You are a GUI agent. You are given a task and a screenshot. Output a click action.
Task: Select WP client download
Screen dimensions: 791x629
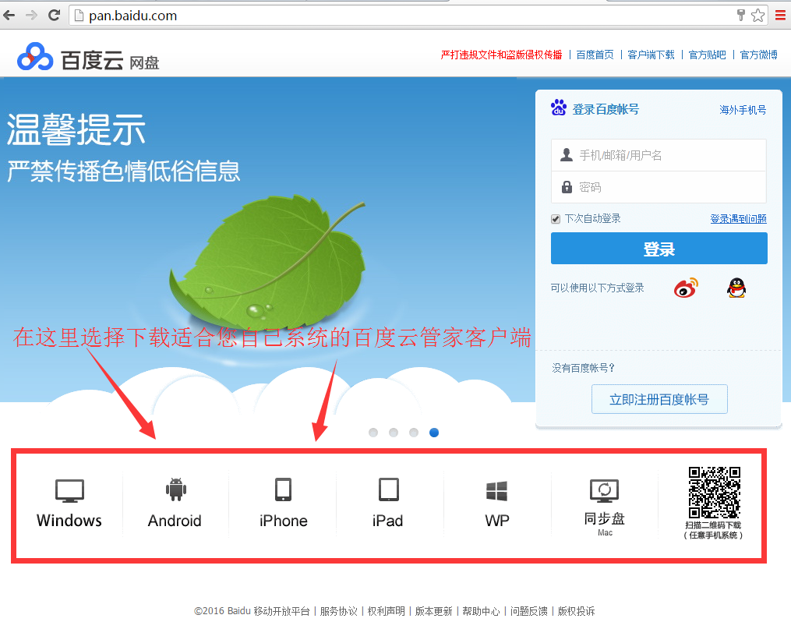pos(497,504)
